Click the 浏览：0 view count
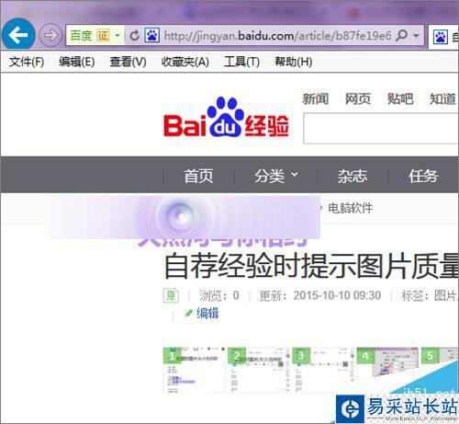The height and width of the screenshot is (424, 459). tap(219, 295)
